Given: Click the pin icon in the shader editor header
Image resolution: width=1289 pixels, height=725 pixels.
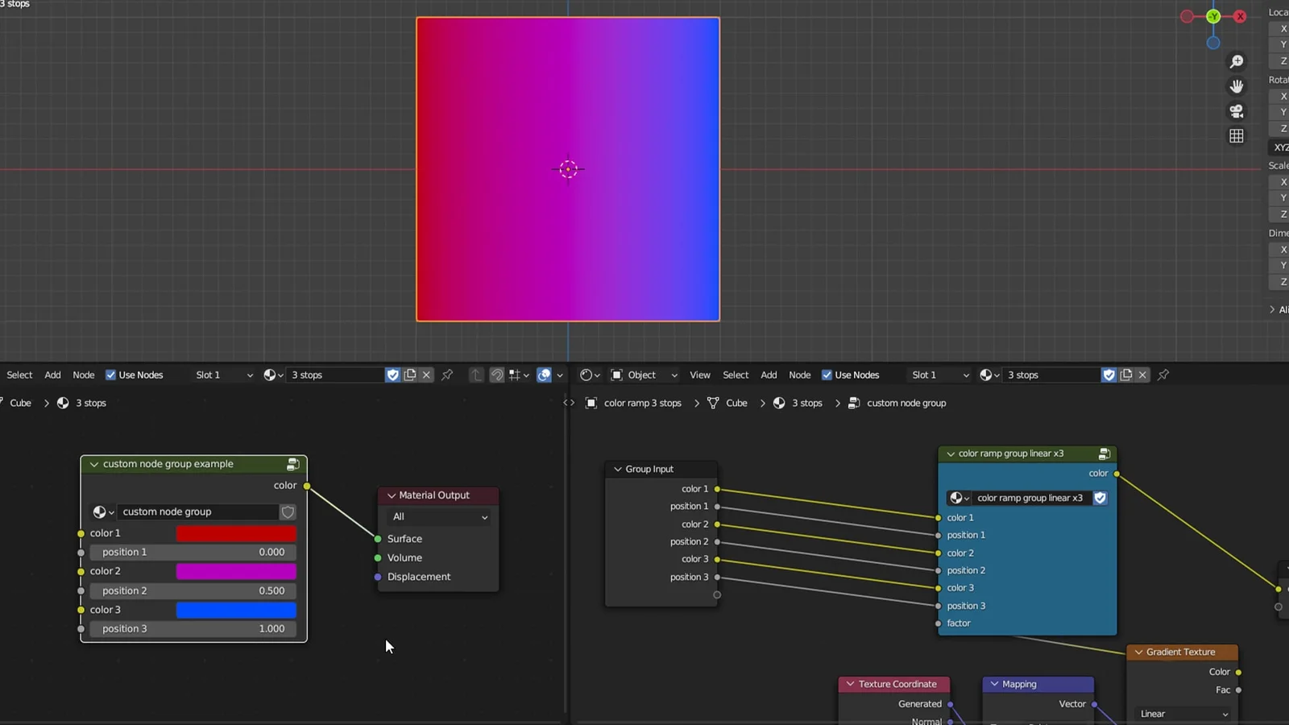Looking at the screenshot, I should [447, 375].
